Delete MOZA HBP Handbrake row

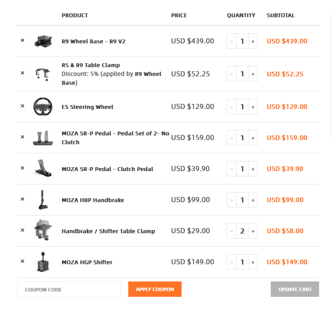(22, 200)
